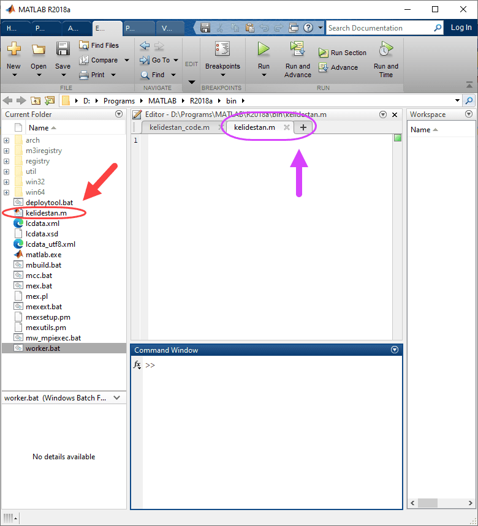
Task: Select the H... ribbon tab
Action: pyautogui.click(x=16, y=29)
